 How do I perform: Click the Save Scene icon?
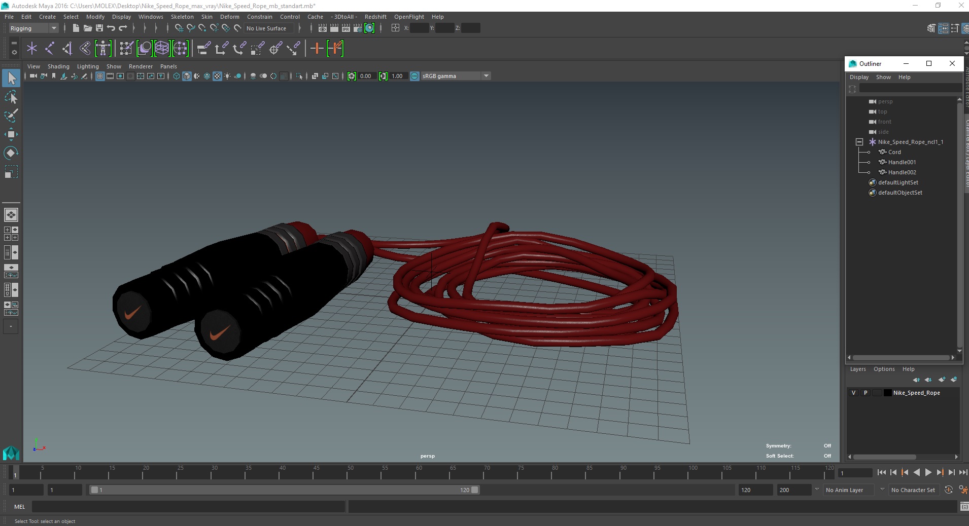pyautogui.click(x=99, y=28)
